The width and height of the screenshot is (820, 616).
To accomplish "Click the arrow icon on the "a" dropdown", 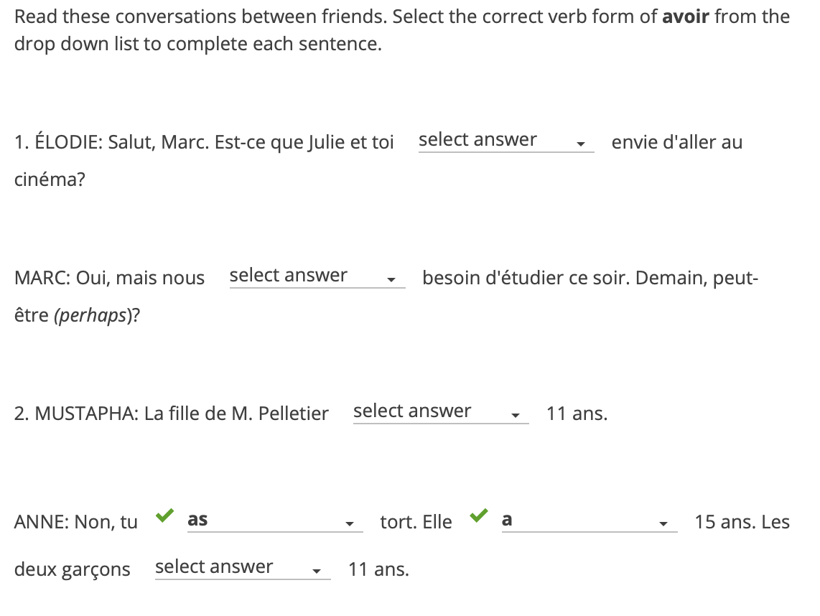I will 664,523.
